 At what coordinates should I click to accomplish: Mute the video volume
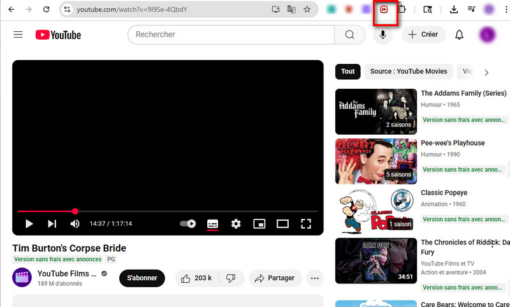(x=75, y=223)
